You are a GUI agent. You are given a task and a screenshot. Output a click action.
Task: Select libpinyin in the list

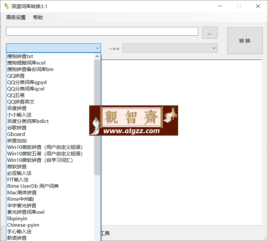pos(50,219)
